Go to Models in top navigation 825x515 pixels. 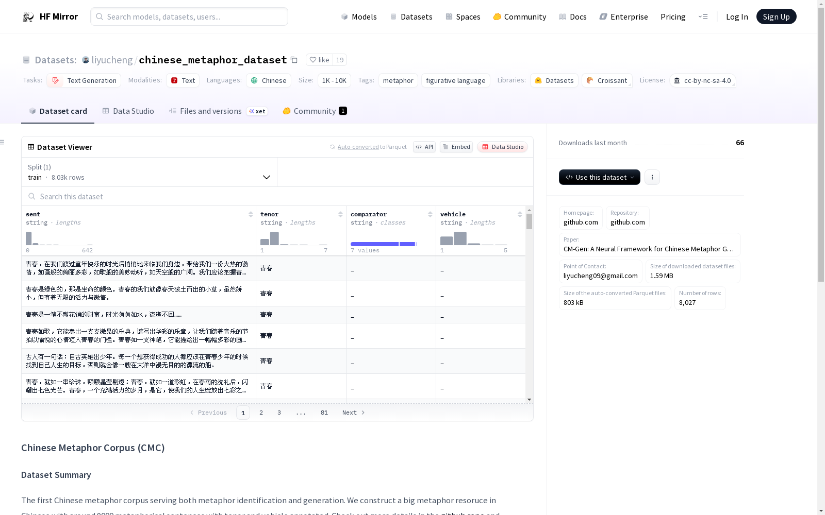(359, 16)
